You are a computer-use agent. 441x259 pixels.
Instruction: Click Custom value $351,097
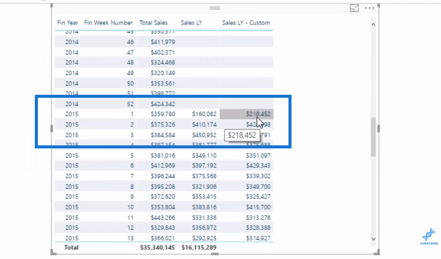coord(258,155)
